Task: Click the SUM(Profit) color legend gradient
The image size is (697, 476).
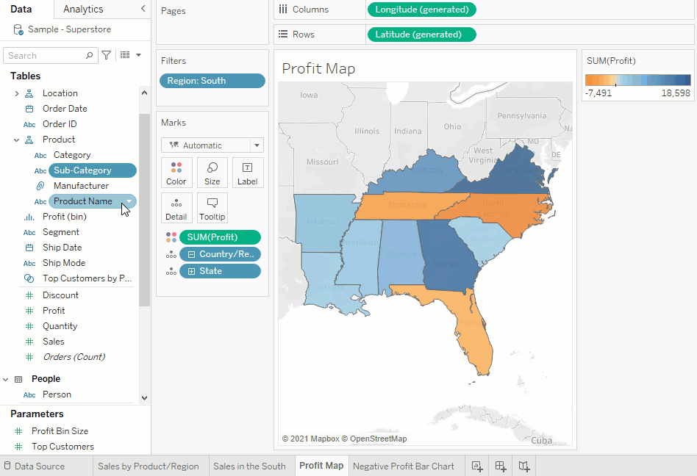Action: (x=637, y=80)
